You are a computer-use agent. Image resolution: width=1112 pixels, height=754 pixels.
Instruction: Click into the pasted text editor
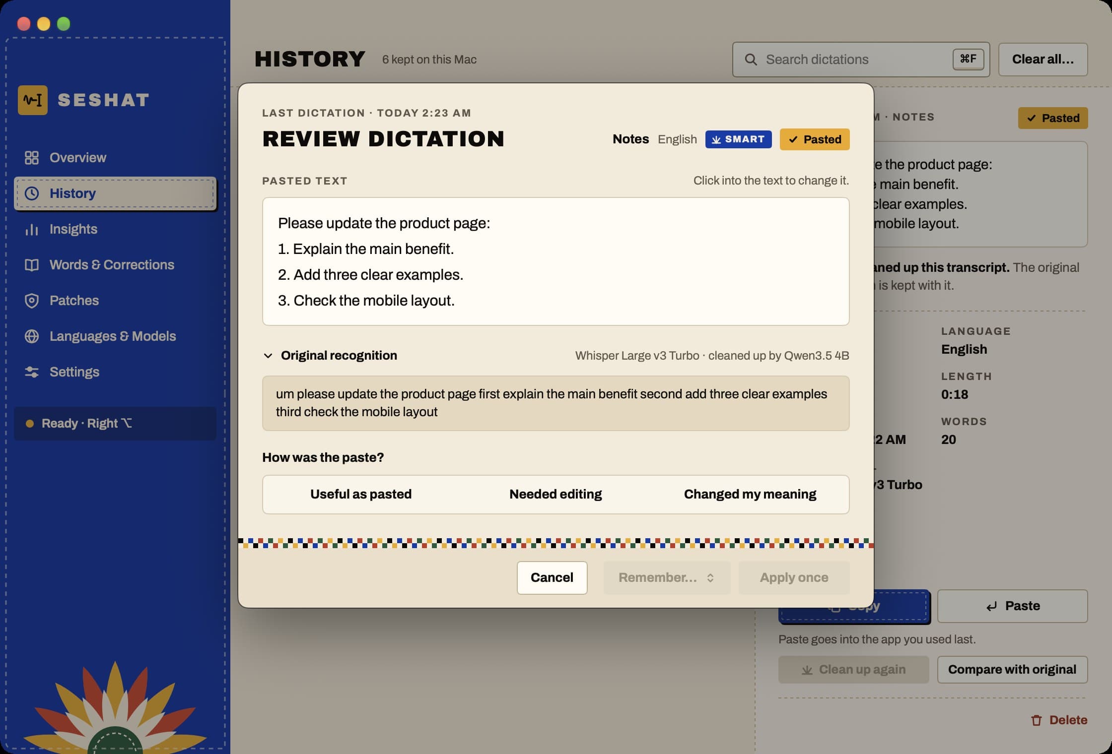click(x=556, y=261)
